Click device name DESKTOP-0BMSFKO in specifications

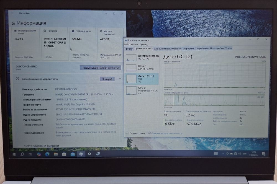(x=66, y=89)
